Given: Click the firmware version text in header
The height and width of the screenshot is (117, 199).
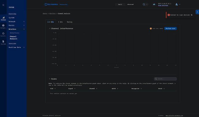Looking at the screenshot, I should pyautogui.click(x=164, y=3).
